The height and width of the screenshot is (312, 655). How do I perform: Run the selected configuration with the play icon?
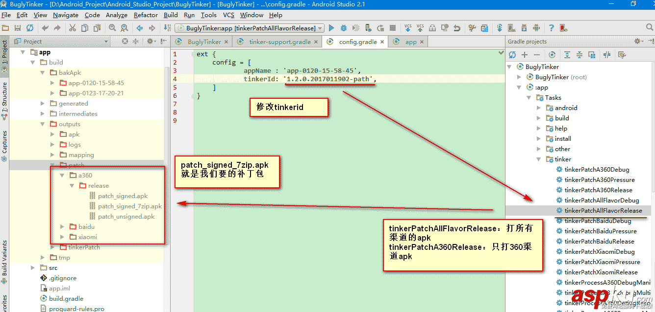tap(331, 28)
